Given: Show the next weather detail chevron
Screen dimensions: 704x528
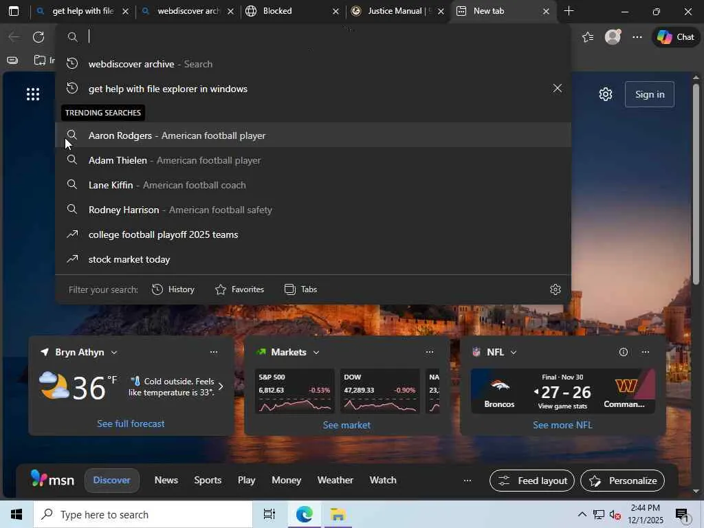Looking at the screenshot, I should 221,386.
